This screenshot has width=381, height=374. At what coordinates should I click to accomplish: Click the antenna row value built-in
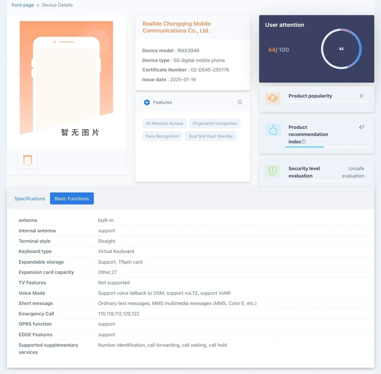106,220
